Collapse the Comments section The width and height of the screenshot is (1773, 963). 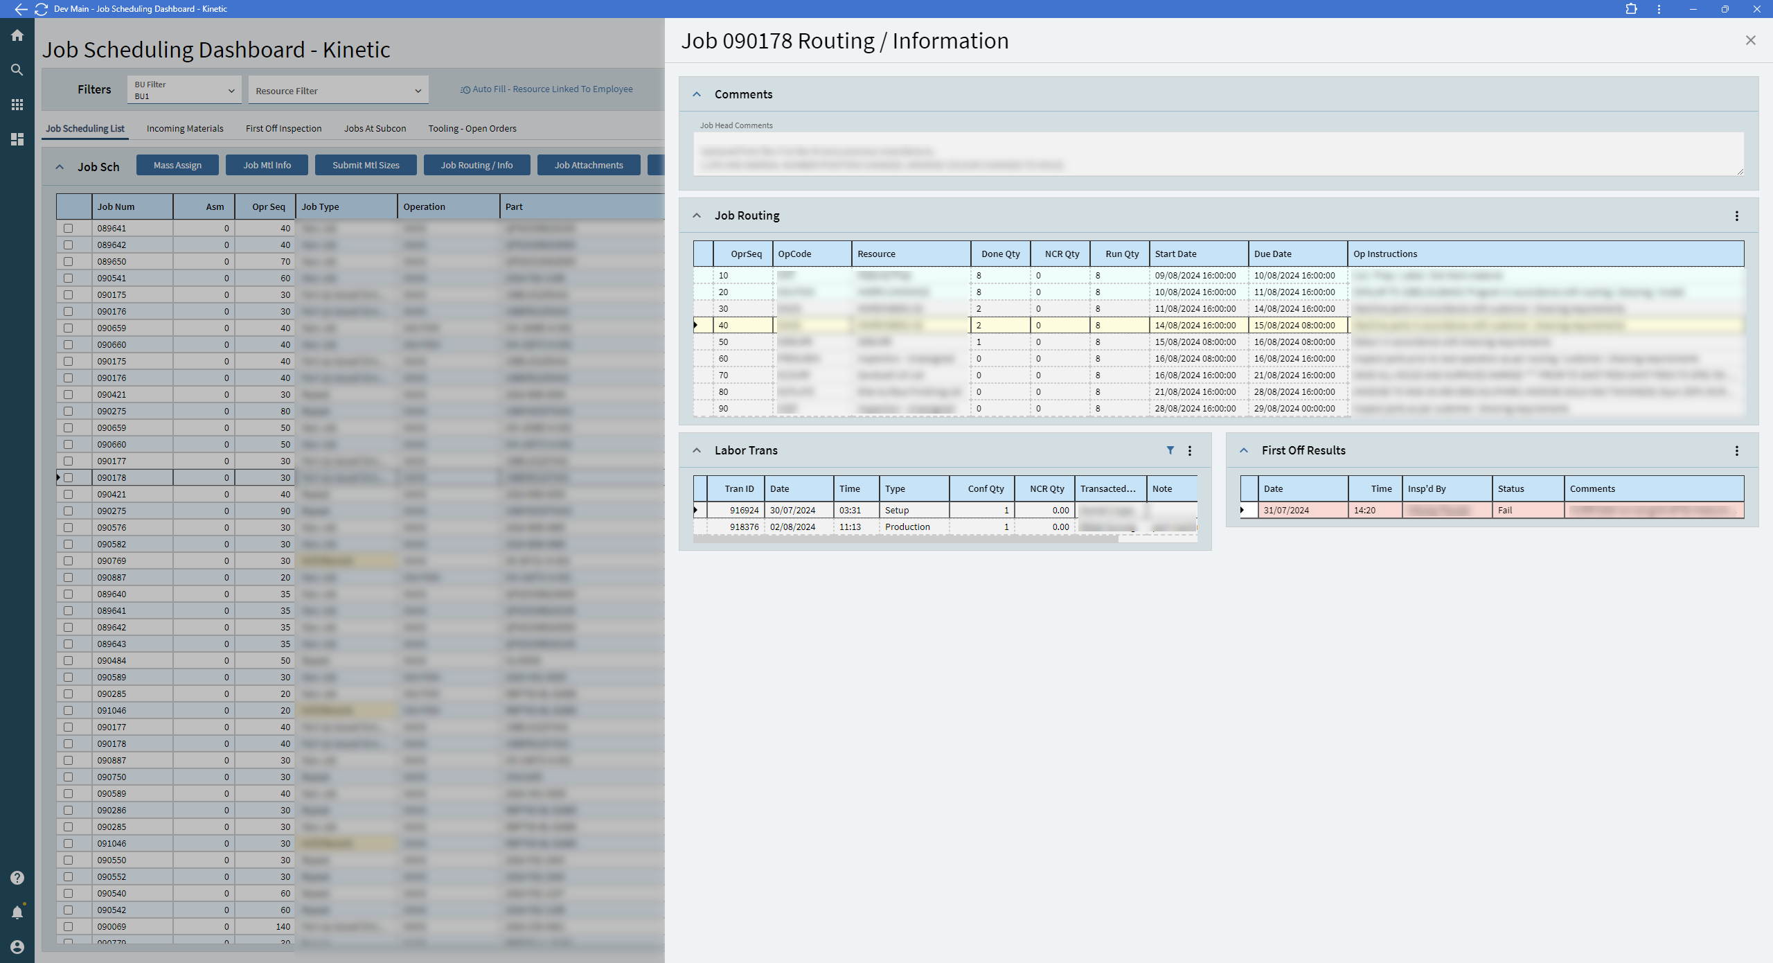click(x=697, y=94)
